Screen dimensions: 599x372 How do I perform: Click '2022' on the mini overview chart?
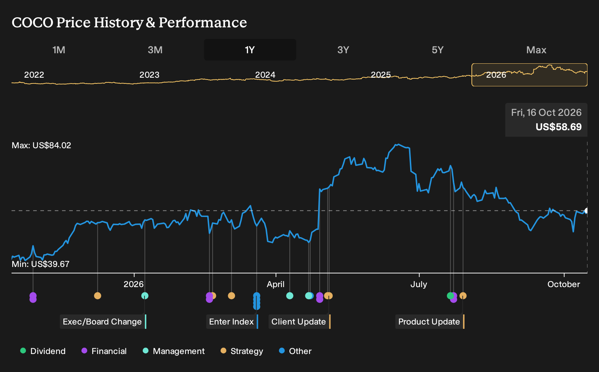[34, 75]
